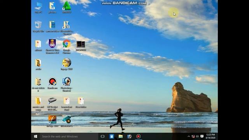This screenshot has width=249, height=140.
Task: Open the volume speaker tray icon
Action: tap(197, 136)
